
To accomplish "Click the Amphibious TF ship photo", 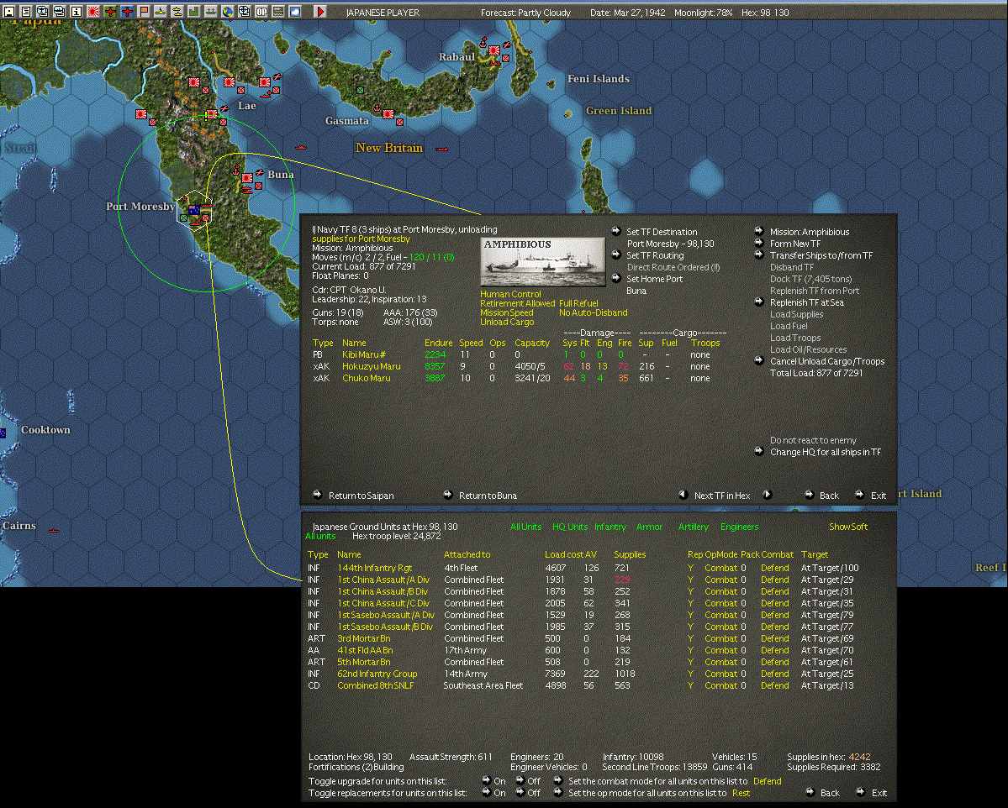I will [542, 262].
